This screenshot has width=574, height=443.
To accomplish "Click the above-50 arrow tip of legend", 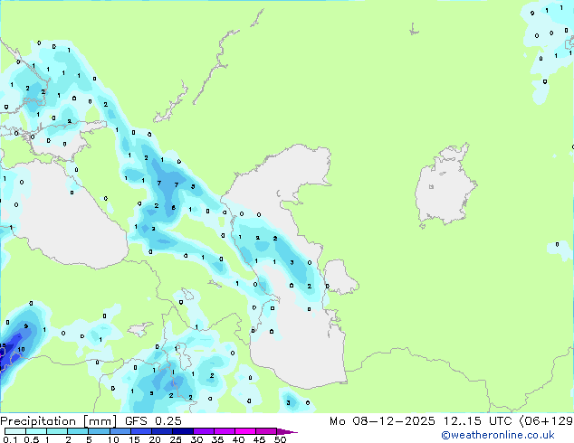I will (287, 432).
